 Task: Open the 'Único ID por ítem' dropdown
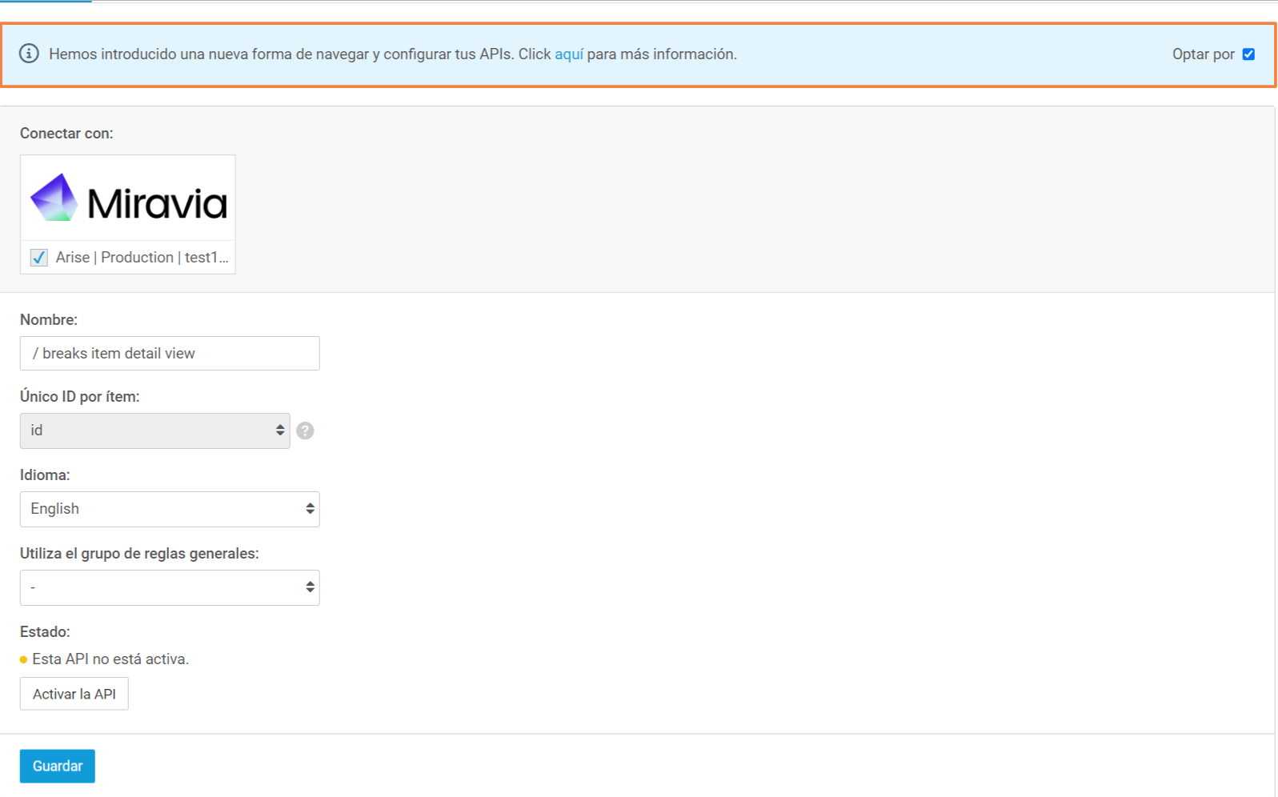tap(155, 431)
